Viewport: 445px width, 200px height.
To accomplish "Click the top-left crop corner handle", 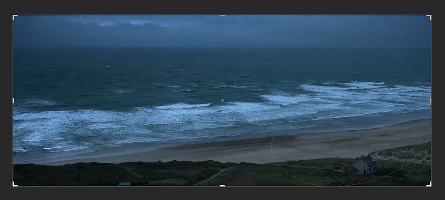I will click(x=15, y=17).
